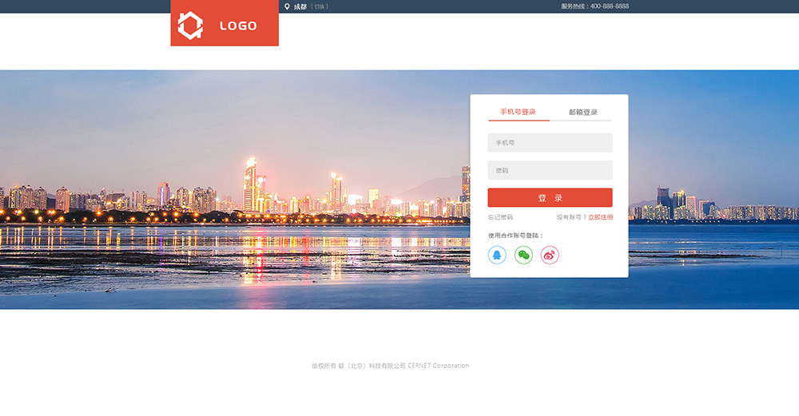799x416 pixels.
Task: Open the 忘记密码 link
Action: [x=500, y=217]
